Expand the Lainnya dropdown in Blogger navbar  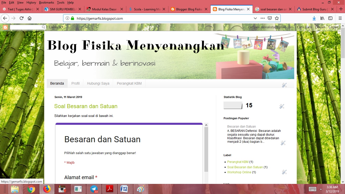point(56,27)
